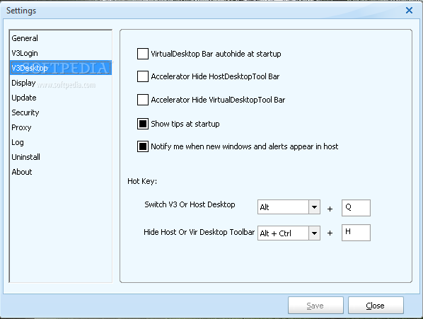This screenshot has width=423, height=319.
Task: Click the Save button
Action: (315, 306)
